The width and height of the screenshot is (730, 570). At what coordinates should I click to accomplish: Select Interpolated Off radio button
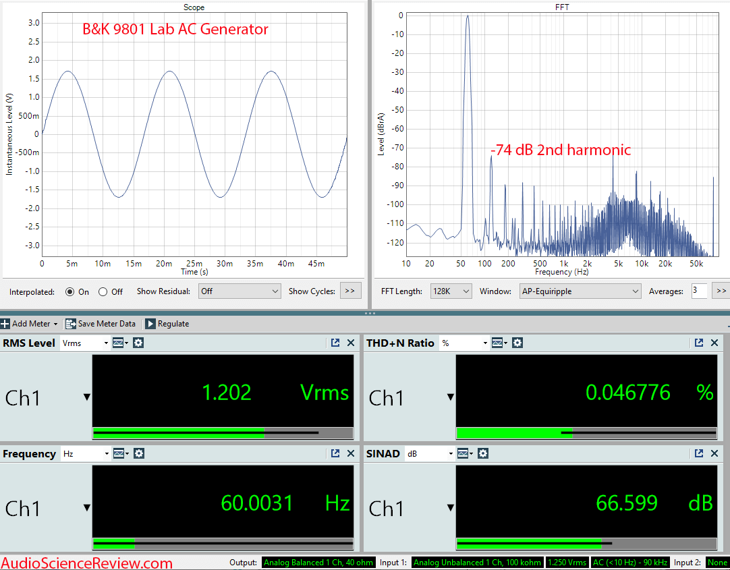coord(103,292)
